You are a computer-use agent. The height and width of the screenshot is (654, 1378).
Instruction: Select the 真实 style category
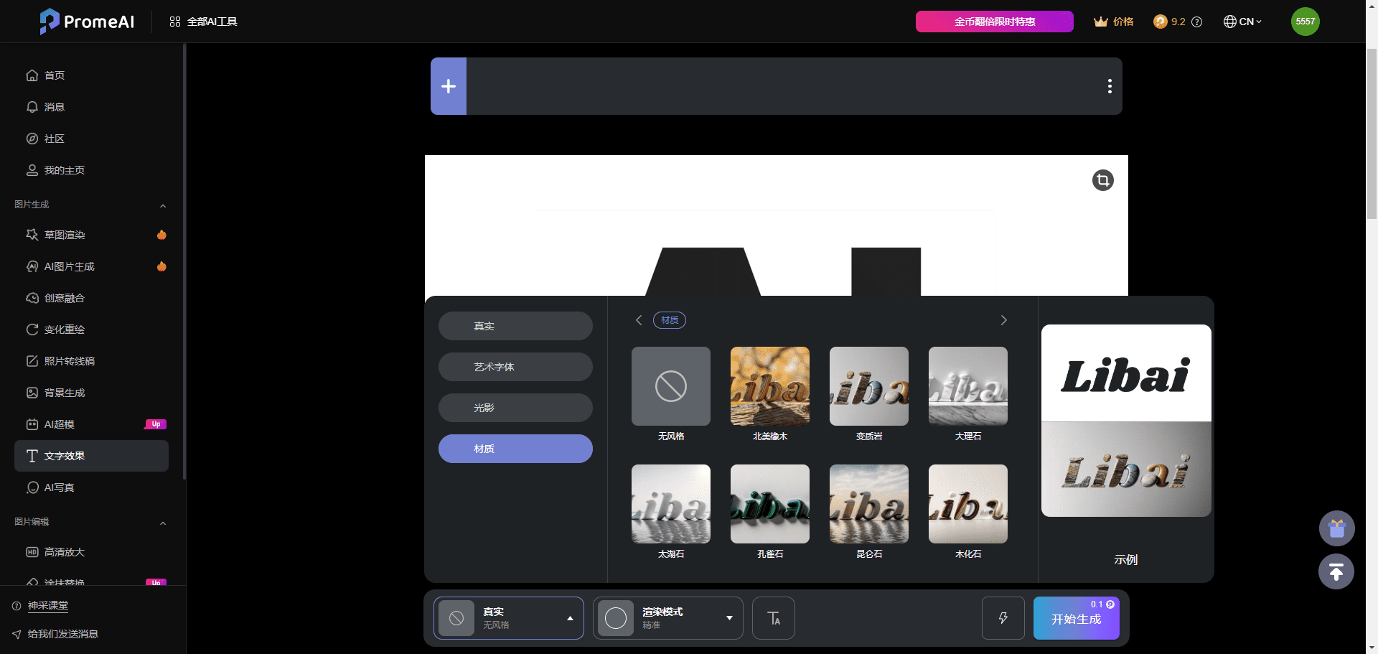[515, 326]
